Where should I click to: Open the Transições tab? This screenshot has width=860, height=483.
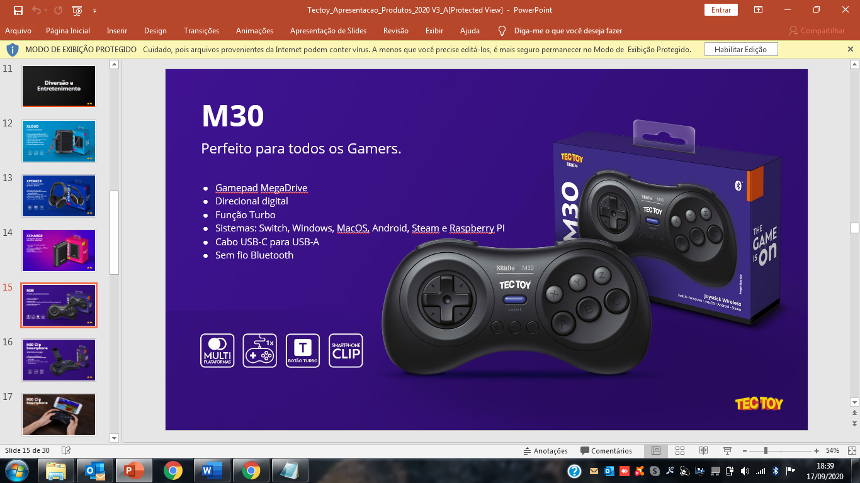(201, 30)
